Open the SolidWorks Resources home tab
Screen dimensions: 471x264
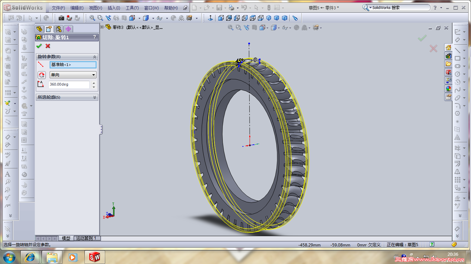(x=448, y=47)
